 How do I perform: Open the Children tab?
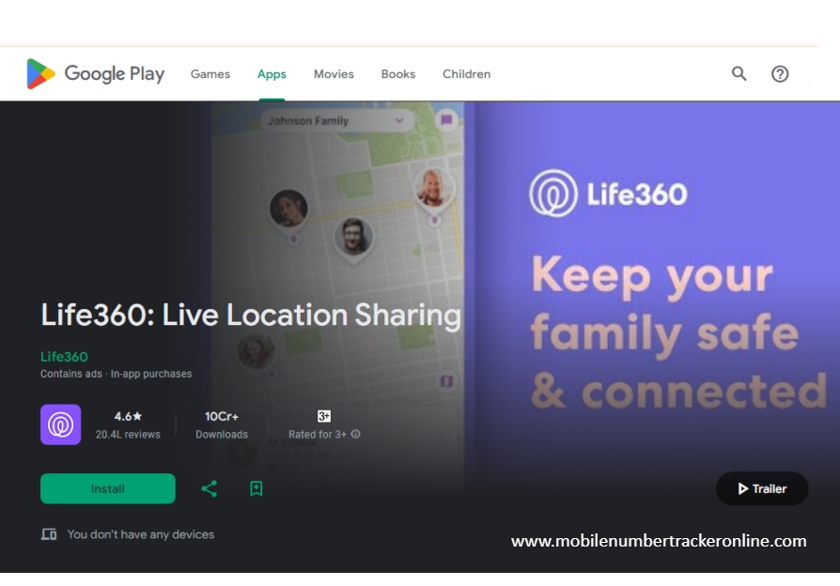[466, 74]
